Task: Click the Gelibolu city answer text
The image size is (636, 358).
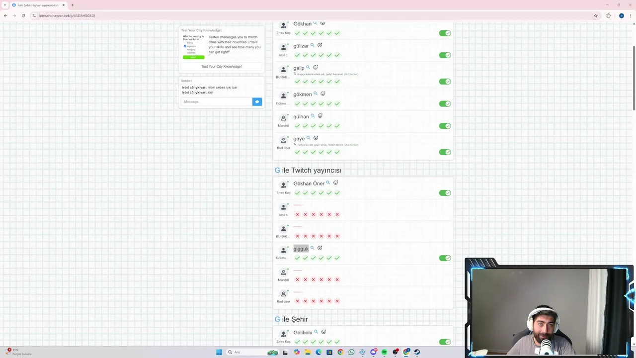Action: click(x=303, y=333)
